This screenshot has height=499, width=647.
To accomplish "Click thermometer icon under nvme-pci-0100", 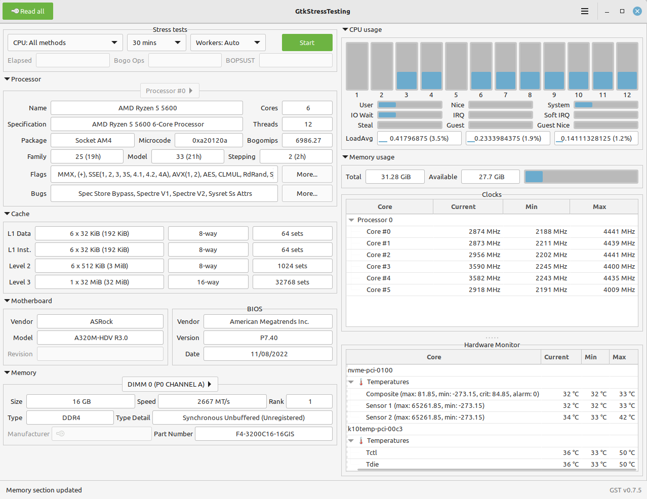I will 361,382.
